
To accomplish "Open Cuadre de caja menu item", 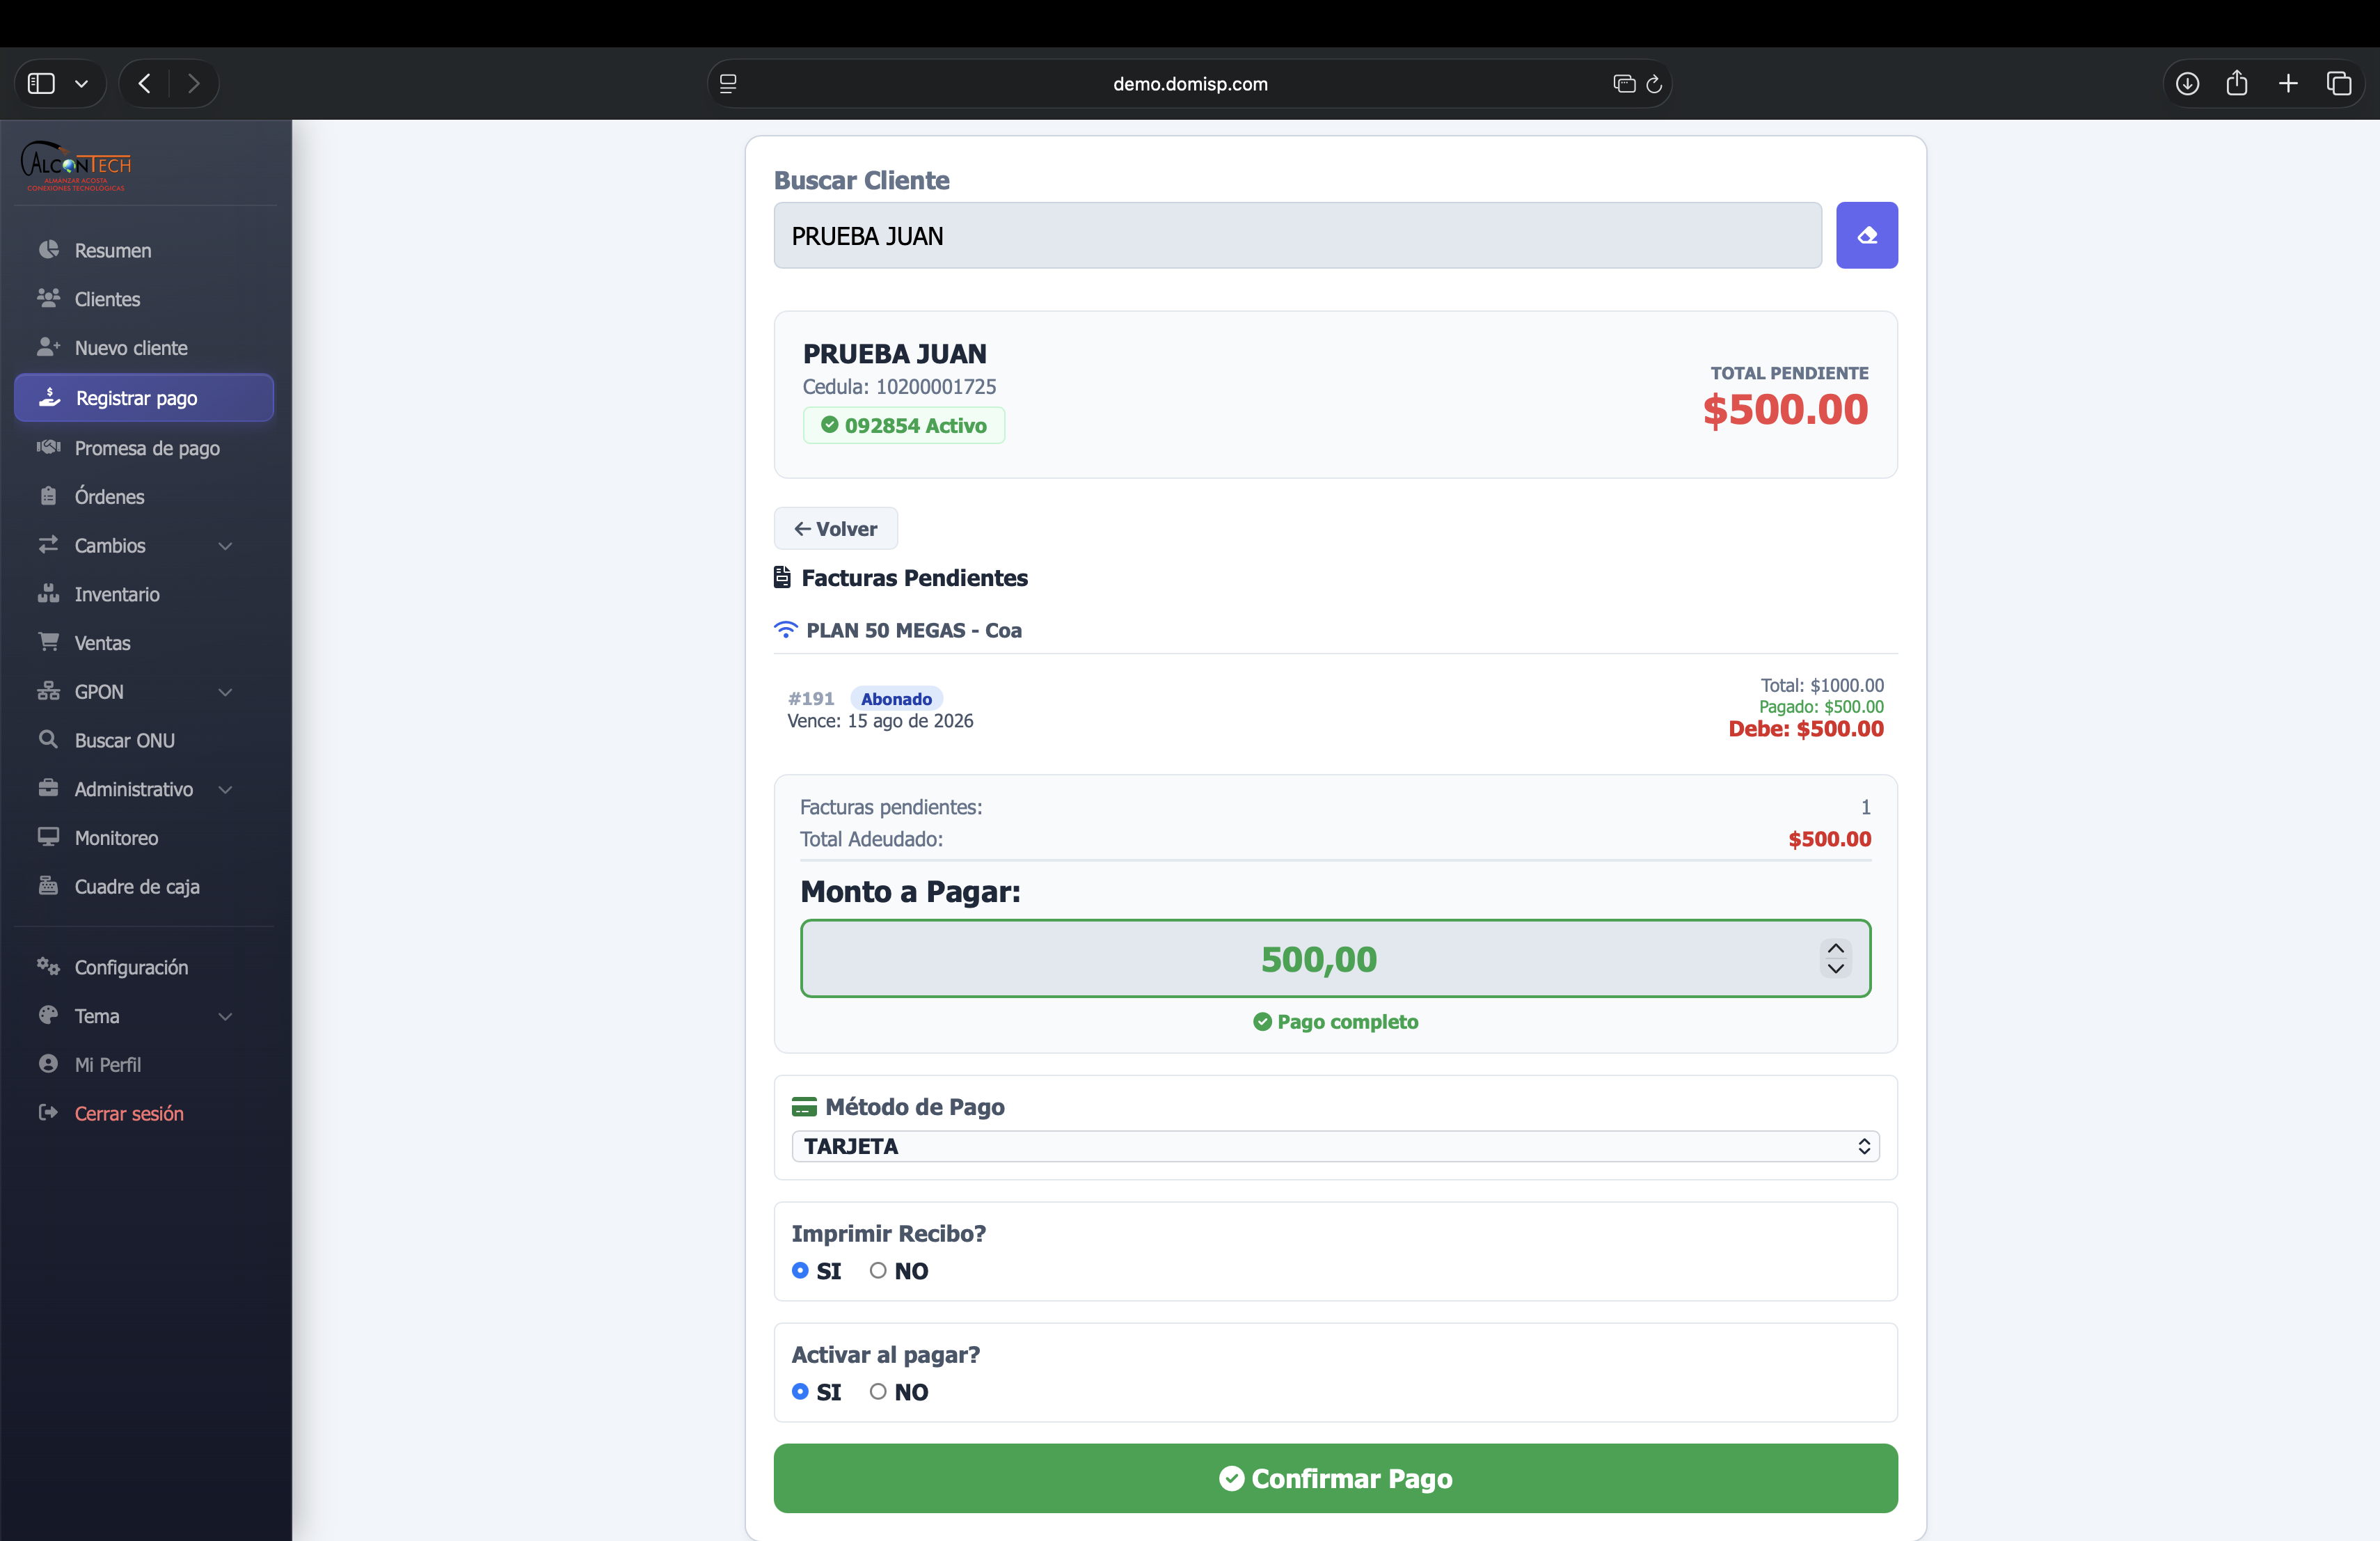I will [x=144, y=887].
